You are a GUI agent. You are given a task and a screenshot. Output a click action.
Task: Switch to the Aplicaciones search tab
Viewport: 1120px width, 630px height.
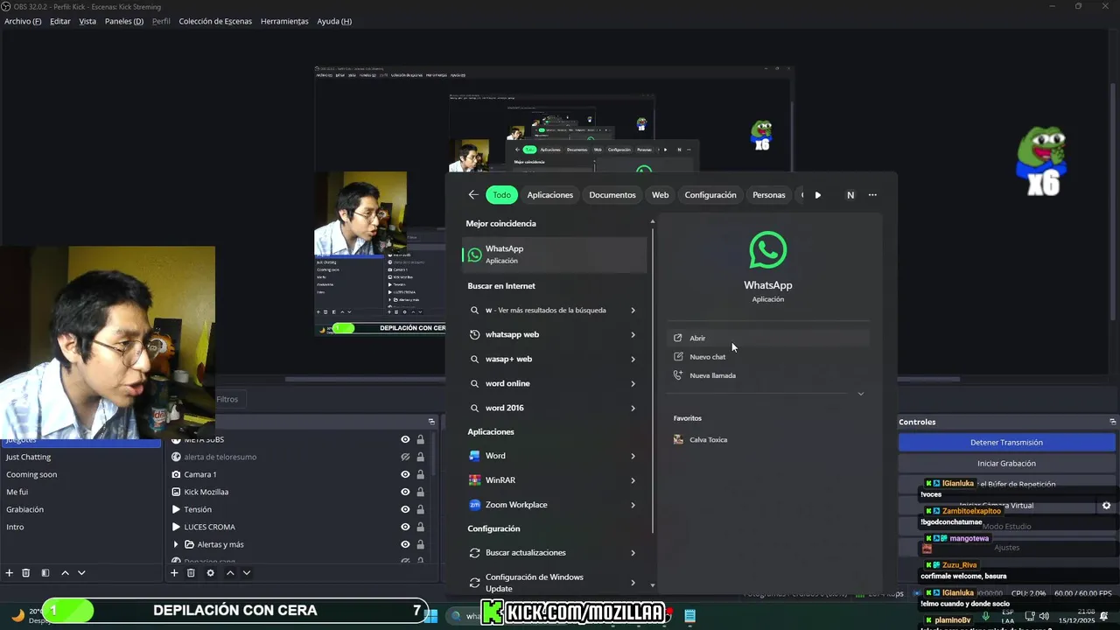point(550,195)
